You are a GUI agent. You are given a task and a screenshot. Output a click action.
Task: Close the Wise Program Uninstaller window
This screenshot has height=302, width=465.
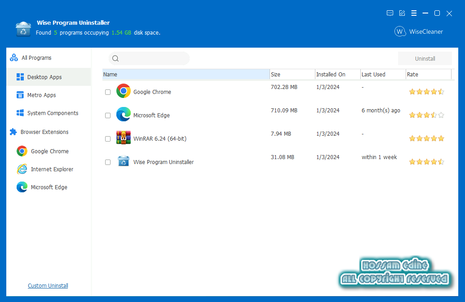pos(449,13)
